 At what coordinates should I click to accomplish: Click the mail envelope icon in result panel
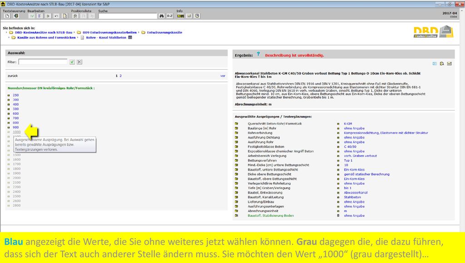point(449,63)
